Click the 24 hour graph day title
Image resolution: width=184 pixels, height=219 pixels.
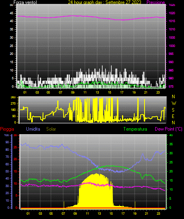(x=105, y=2)
